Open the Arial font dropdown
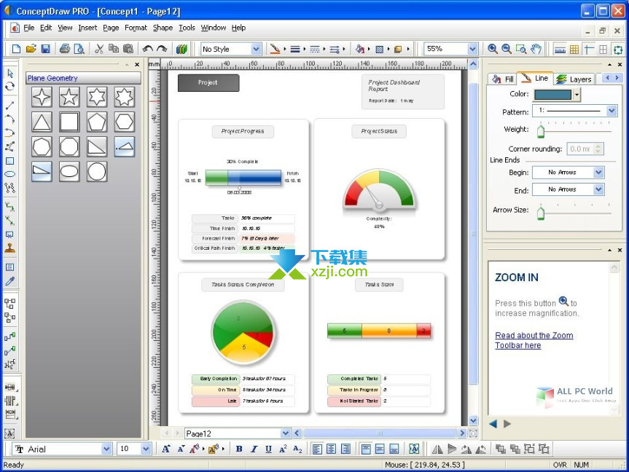The height and width of the screenshot is (472, 629). 106,449
